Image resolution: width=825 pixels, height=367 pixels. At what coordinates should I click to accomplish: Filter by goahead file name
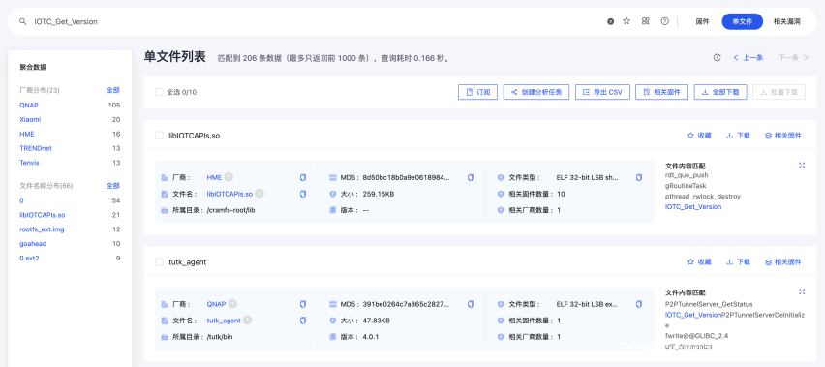click(x=32, y=244)
